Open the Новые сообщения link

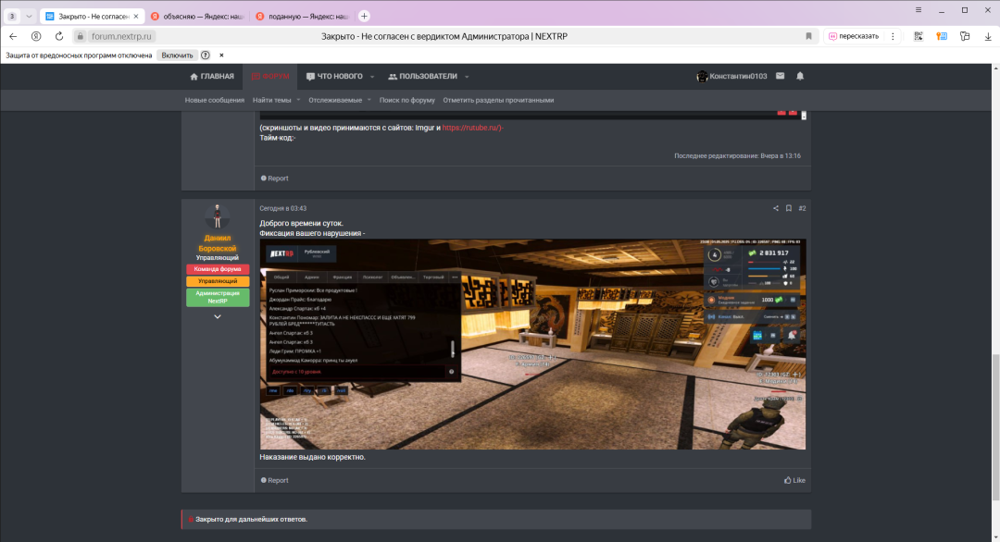(214, 100)
